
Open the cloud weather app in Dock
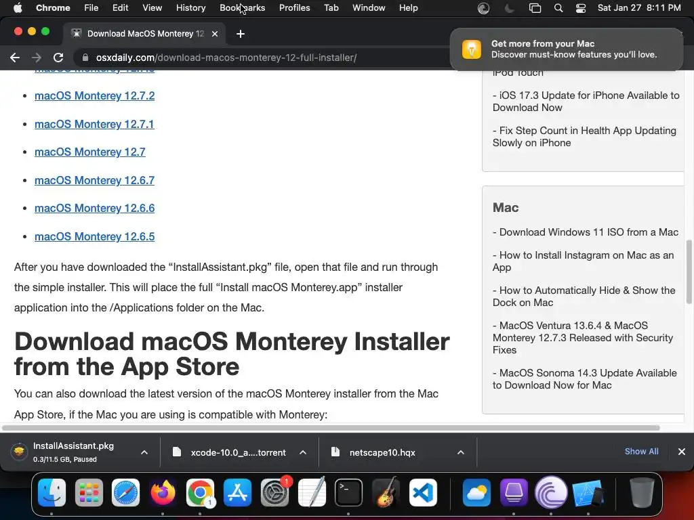(476, 493)
